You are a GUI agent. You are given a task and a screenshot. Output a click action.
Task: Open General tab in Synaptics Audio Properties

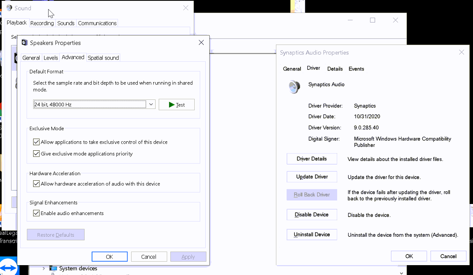click(292, 69)
